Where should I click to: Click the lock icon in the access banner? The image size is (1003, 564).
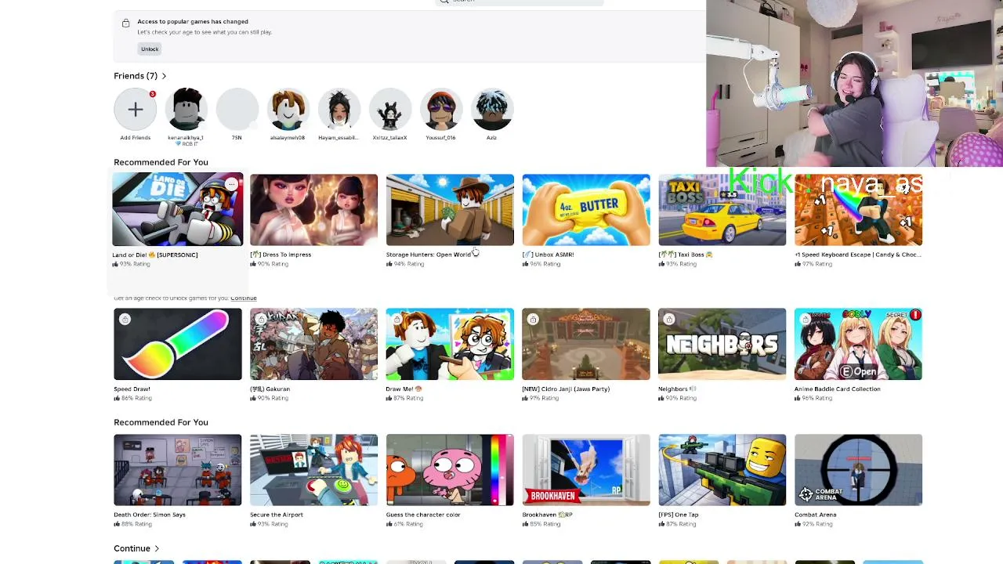(x=125, y=23)
